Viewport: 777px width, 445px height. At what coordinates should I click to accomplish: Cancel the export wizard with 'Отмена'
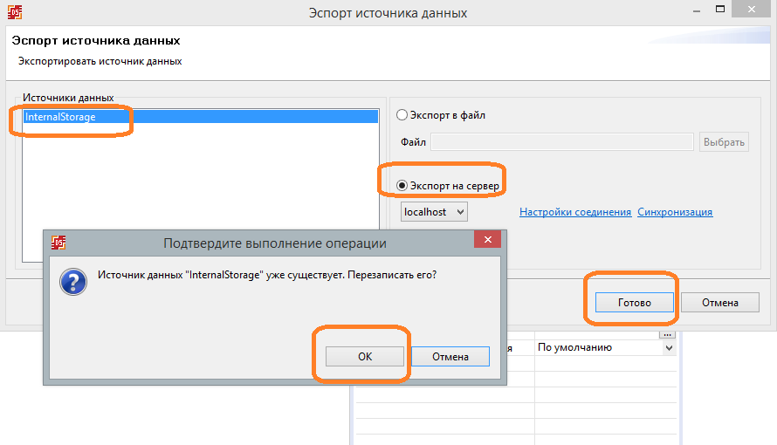pyautogui.click(x=720, y=303)
